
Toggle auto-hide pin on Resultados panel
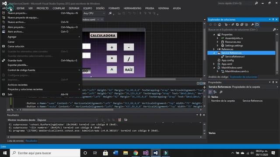[200, 115]
